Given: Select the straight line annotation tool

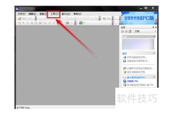Looking at the screenshot, I should point(50,23).
